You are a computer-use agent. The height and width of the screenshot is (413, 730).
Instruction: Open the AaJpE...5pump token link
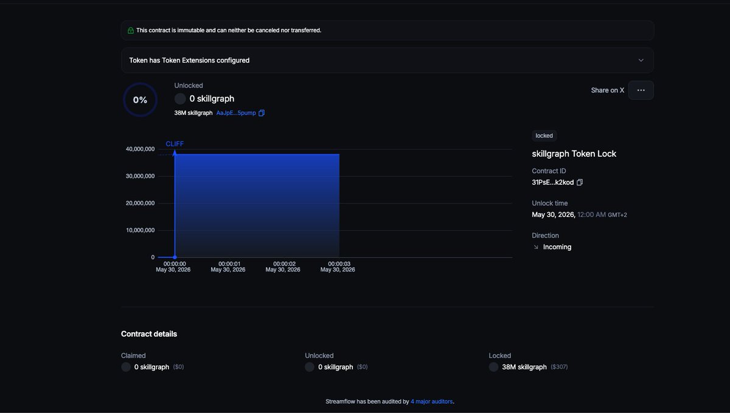coord(236,113)
